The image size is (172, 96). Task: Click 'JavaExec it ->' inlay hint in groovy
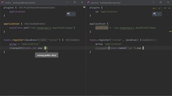tap(149, 40)
